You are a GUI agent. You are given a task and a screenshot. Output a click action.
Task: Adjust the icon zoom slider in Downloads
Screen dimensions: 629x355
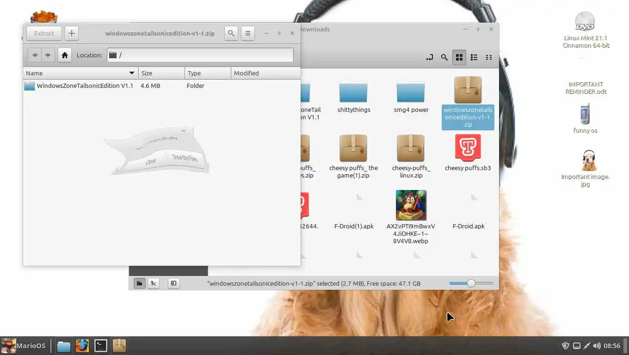point(471,283)
